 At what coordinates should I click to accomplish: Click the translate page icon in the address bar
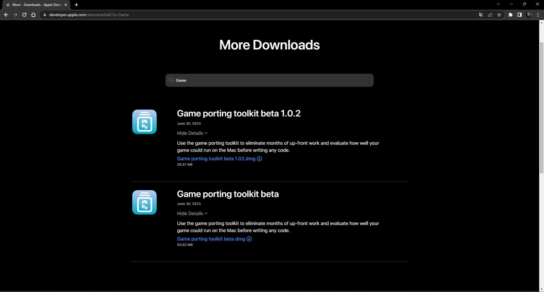pyautogui.click(x=481, y=15)
